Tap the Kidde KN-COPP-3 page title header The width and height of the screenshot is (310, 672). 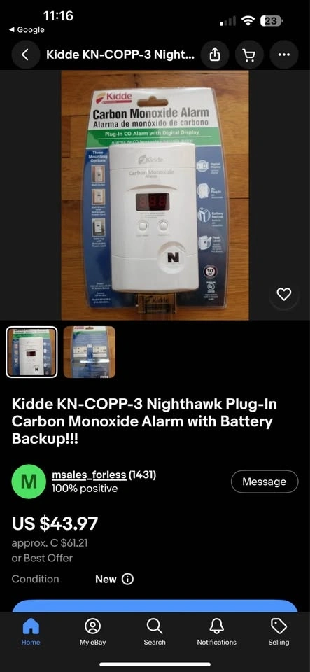(x=120, y=55)
